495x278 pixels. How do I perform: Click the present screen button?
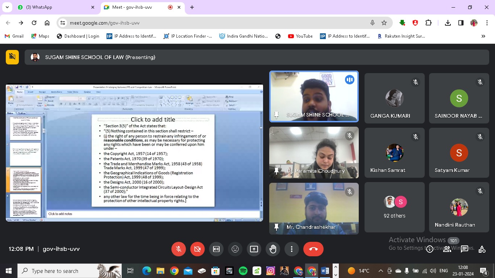click(x=254, y=249)
